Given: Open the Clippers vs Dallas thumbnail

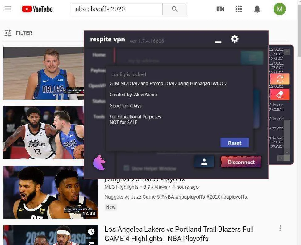Looking at the screenshot, I should [x=44, y=133].
